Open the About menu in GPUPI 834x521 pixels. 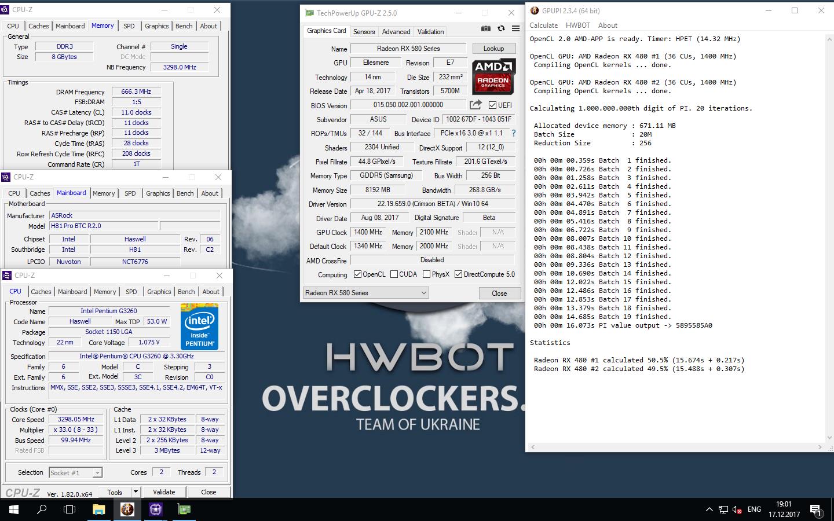pos(608,25)
